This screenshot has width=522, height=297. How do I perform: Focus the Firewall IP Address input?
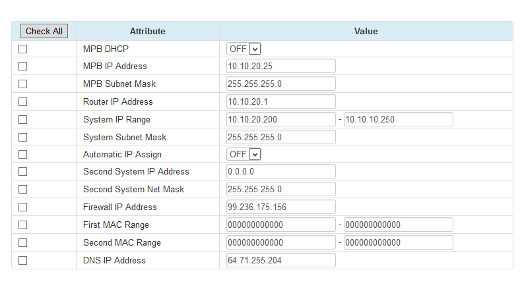(280, 207)
